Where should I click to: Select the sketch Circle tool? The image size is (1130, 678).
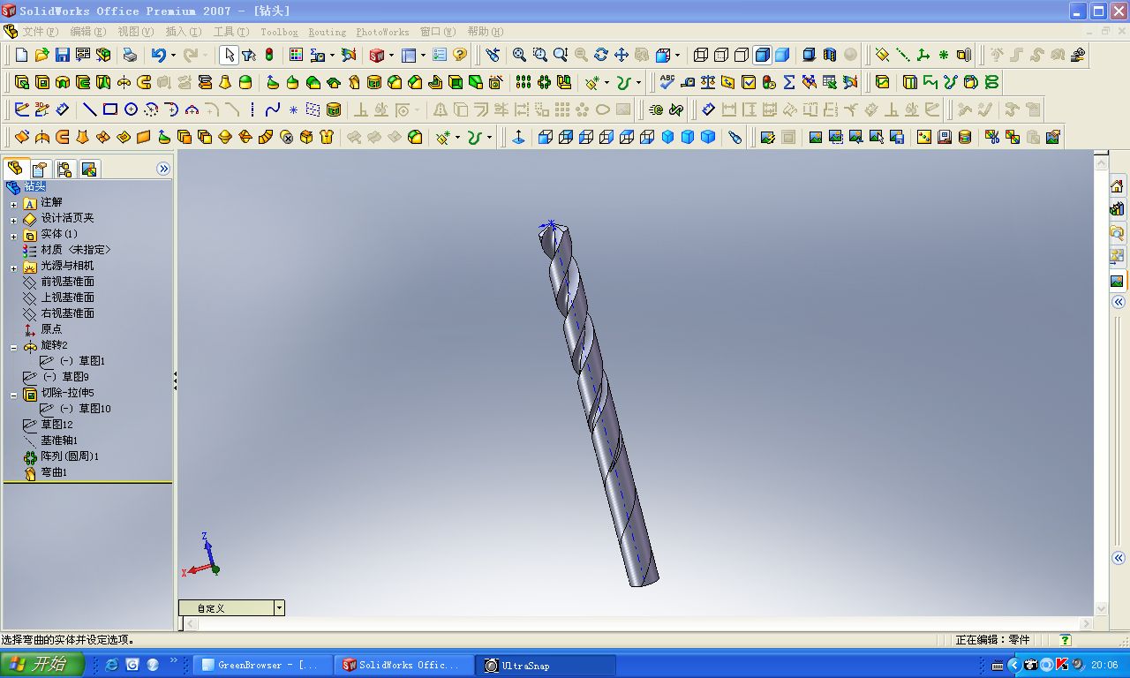point(131,109)
